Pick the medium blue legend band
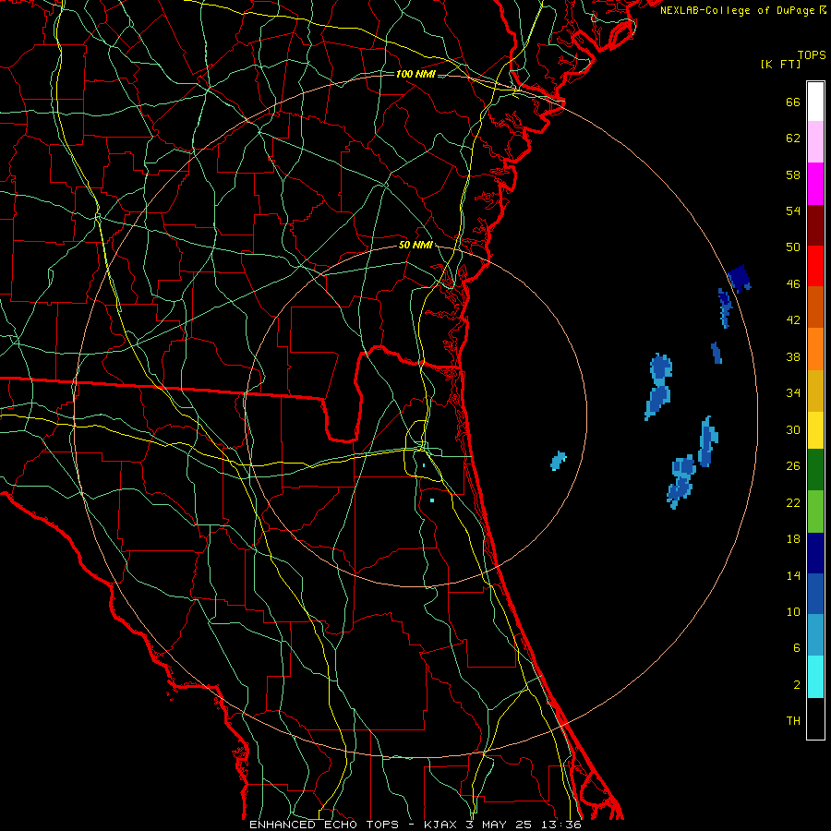The width and height of the screenshot is (831, 831). click(815, 594)
